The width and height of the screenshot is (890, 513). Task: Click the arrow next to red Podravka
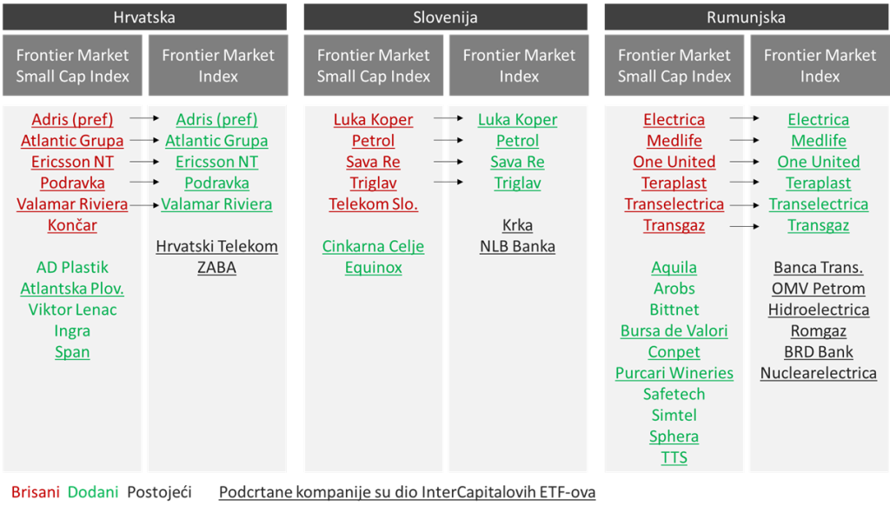pyautogui.click(x=144, y=183)
